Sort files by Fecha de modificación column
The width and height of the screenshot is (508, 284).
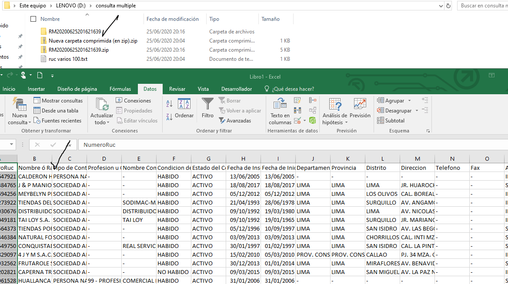click(x=172, y=19)
